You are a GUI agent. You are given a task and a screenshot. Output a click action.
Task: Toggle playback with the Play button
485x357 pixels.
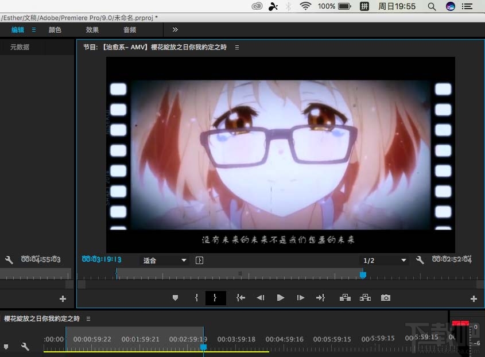(x=280, y=297)
